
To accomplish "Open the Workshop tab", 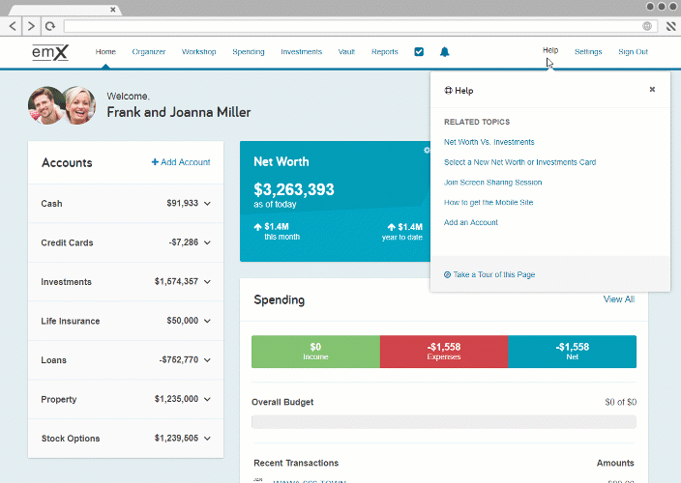I will tap(199, 51).
